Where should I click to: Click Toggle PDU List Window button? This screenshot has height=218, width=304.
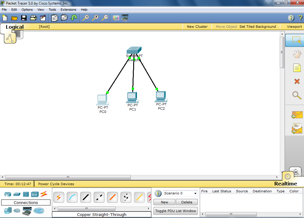[175, 211]
